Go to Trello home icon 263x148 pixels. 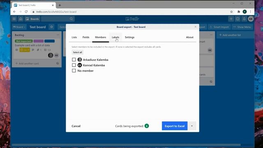(x=21, y=19)
